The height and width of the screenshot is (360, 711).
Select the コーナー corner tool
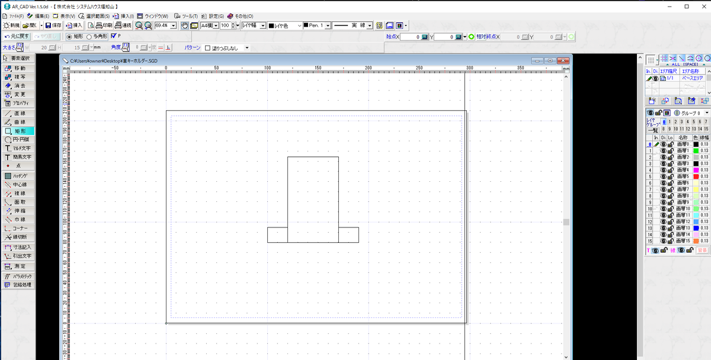click(x=18, y=228)
